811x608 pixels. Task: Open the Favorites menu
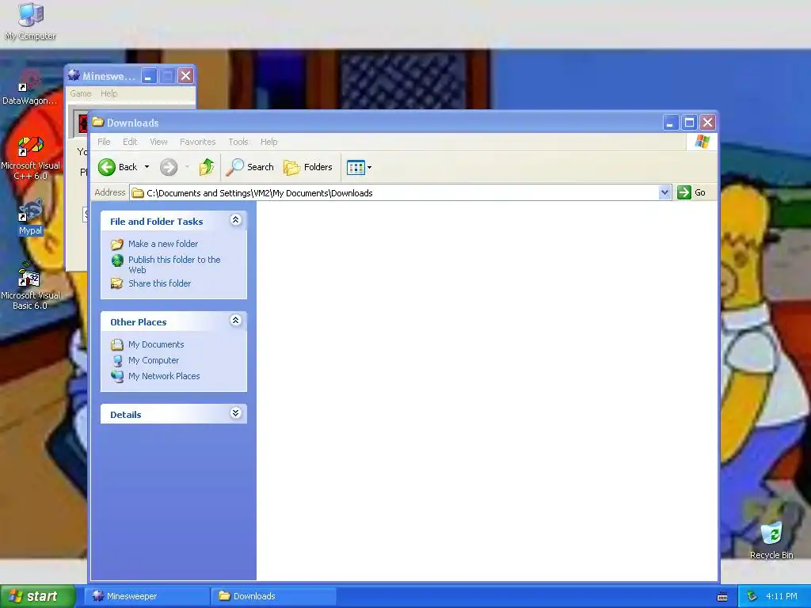click(197, 142)
